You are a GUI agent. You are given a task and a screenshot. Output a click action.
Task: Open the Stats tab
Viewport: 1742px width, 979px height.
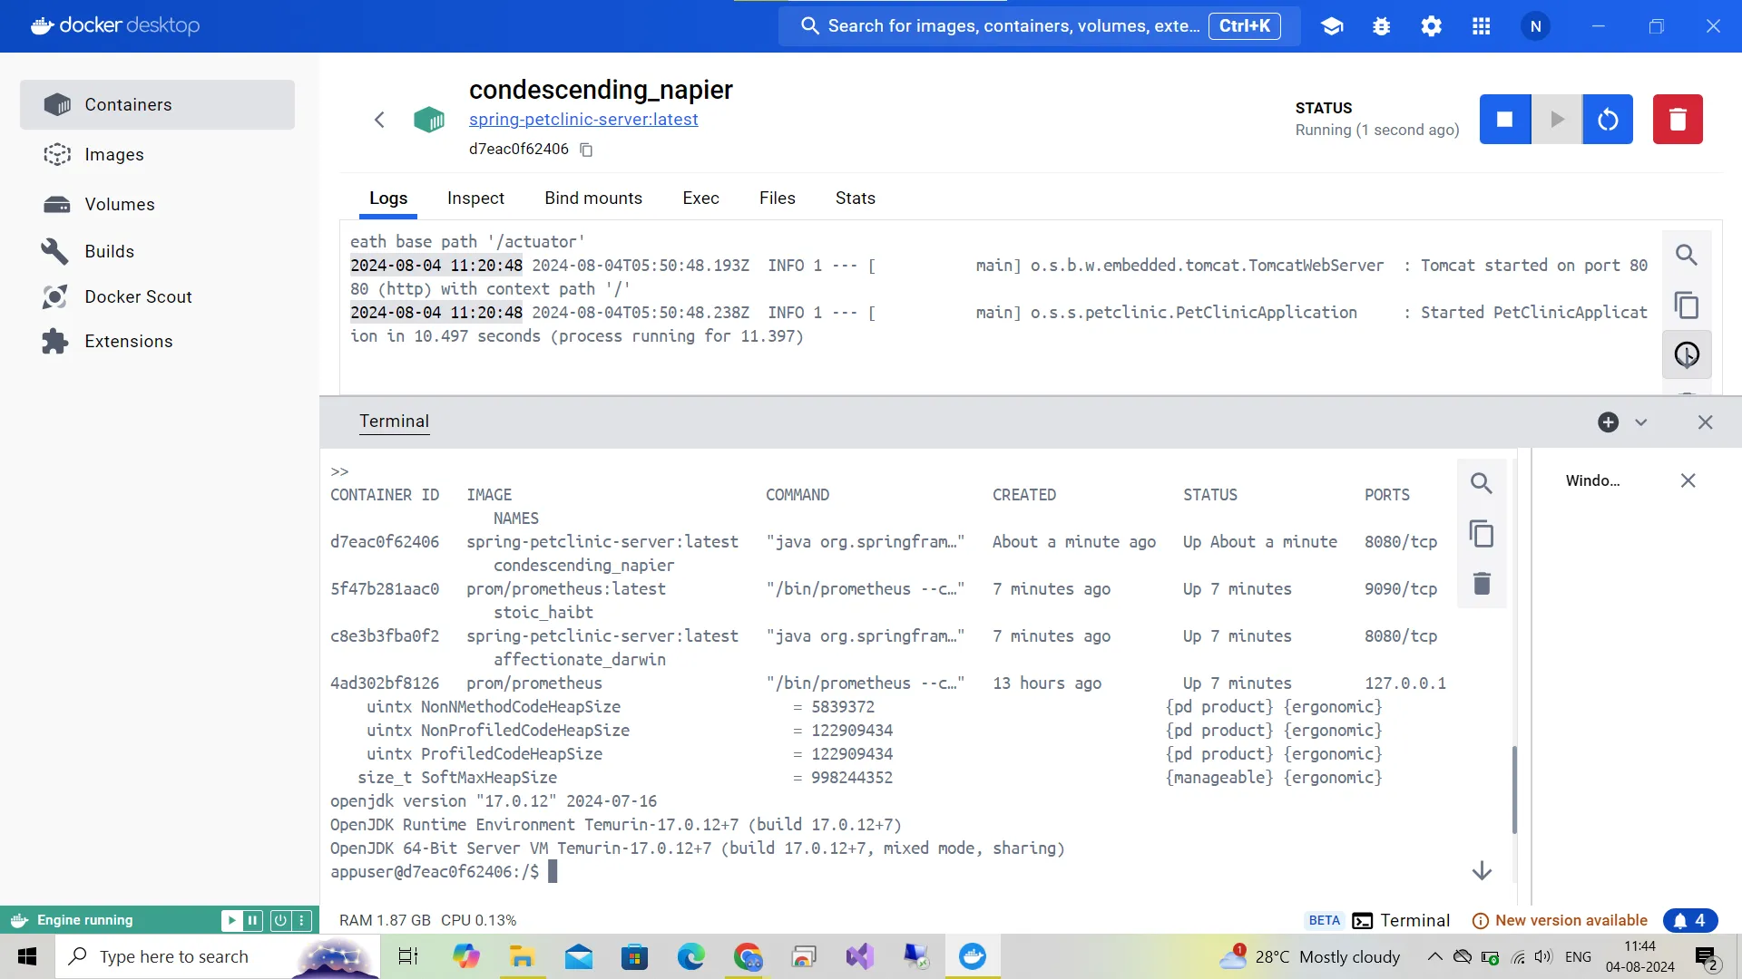[856, 199]
